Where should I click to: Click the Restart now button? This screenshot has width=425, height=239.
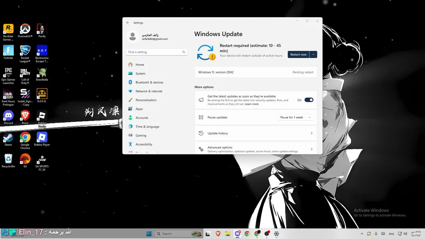tap(298, 54)
